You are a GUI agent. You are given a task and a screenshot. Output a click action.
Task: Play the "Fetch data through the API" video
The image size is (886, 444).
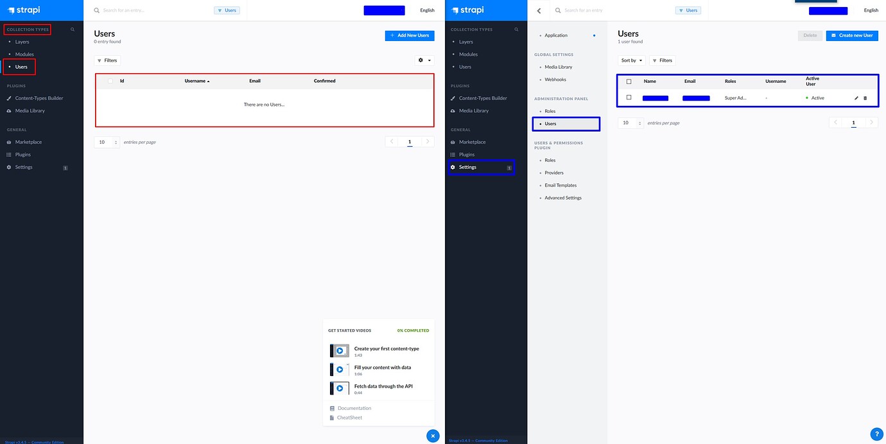coord(340,388)
